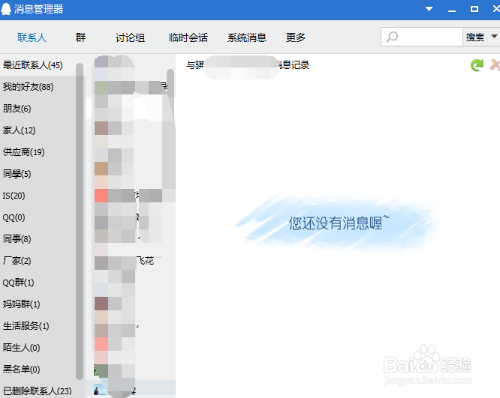Expand the 搜索 dropdown arrow
The height and width of the screenshot is (398, 500).
coord(494,37)
